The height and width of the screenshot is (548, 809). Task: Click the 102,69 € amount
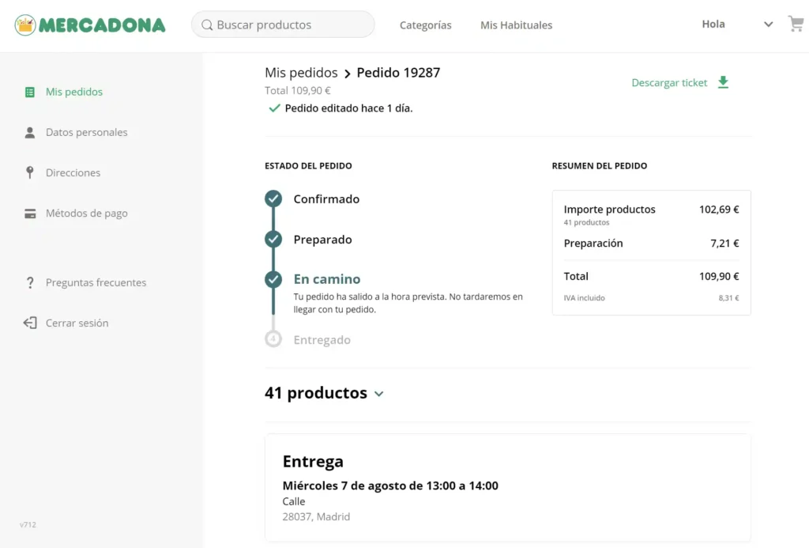(x=719, y=210)
